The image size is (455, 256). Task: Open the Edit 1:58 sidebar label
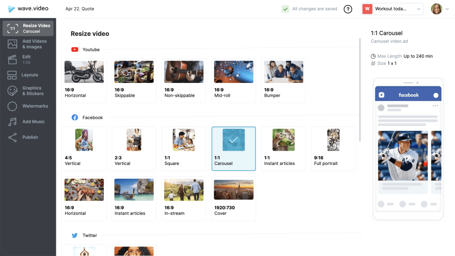point(27,60)
